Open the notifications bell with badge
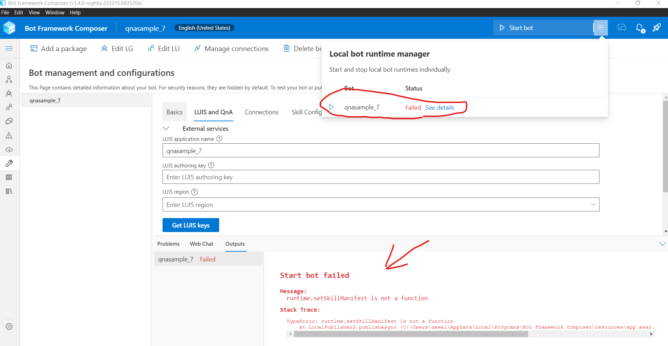Image resolution: width=668 pixels, height=346 pixels. (639, 28)
